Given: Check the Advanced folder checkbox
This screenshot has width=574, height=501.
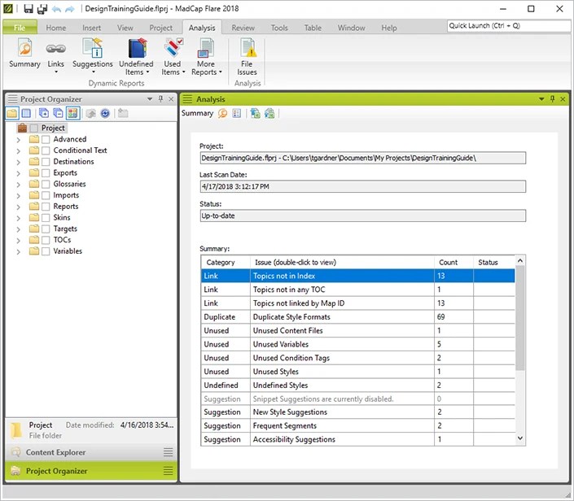Looking at the screenshot, I should 46,140.
